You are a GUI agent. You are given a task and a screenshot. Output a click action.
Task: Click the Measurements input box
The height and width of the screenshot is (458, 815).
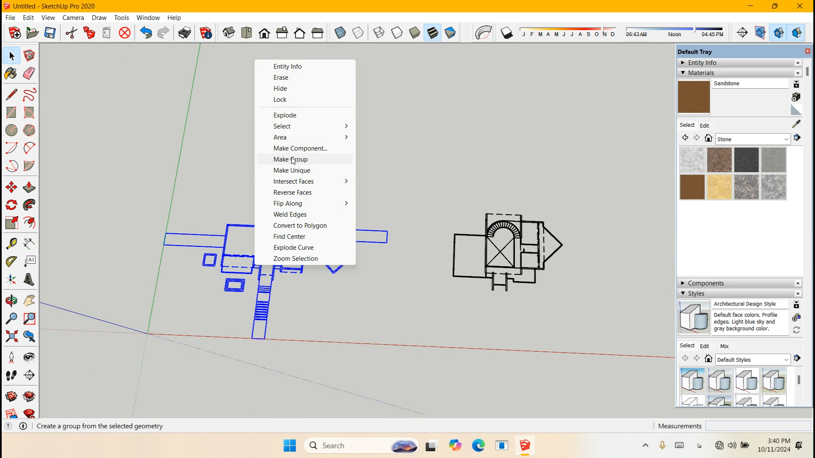(x=758, y=426)
